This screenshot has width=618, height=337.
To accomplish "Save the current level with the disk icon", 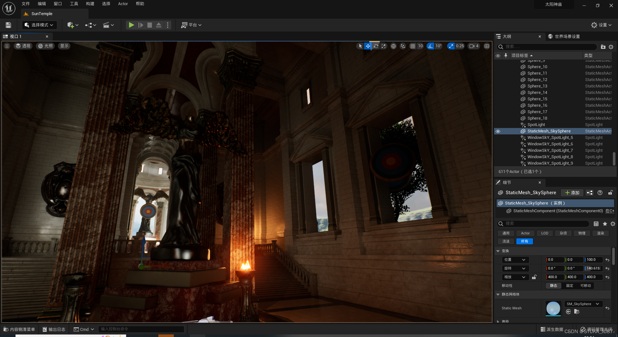I will [x=8, y=25].
